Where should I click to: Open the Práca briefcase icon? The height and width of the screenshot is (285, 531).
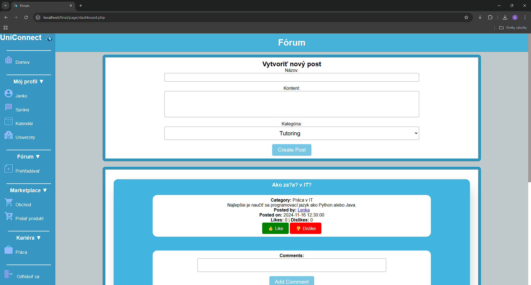(x=9, y=250)
